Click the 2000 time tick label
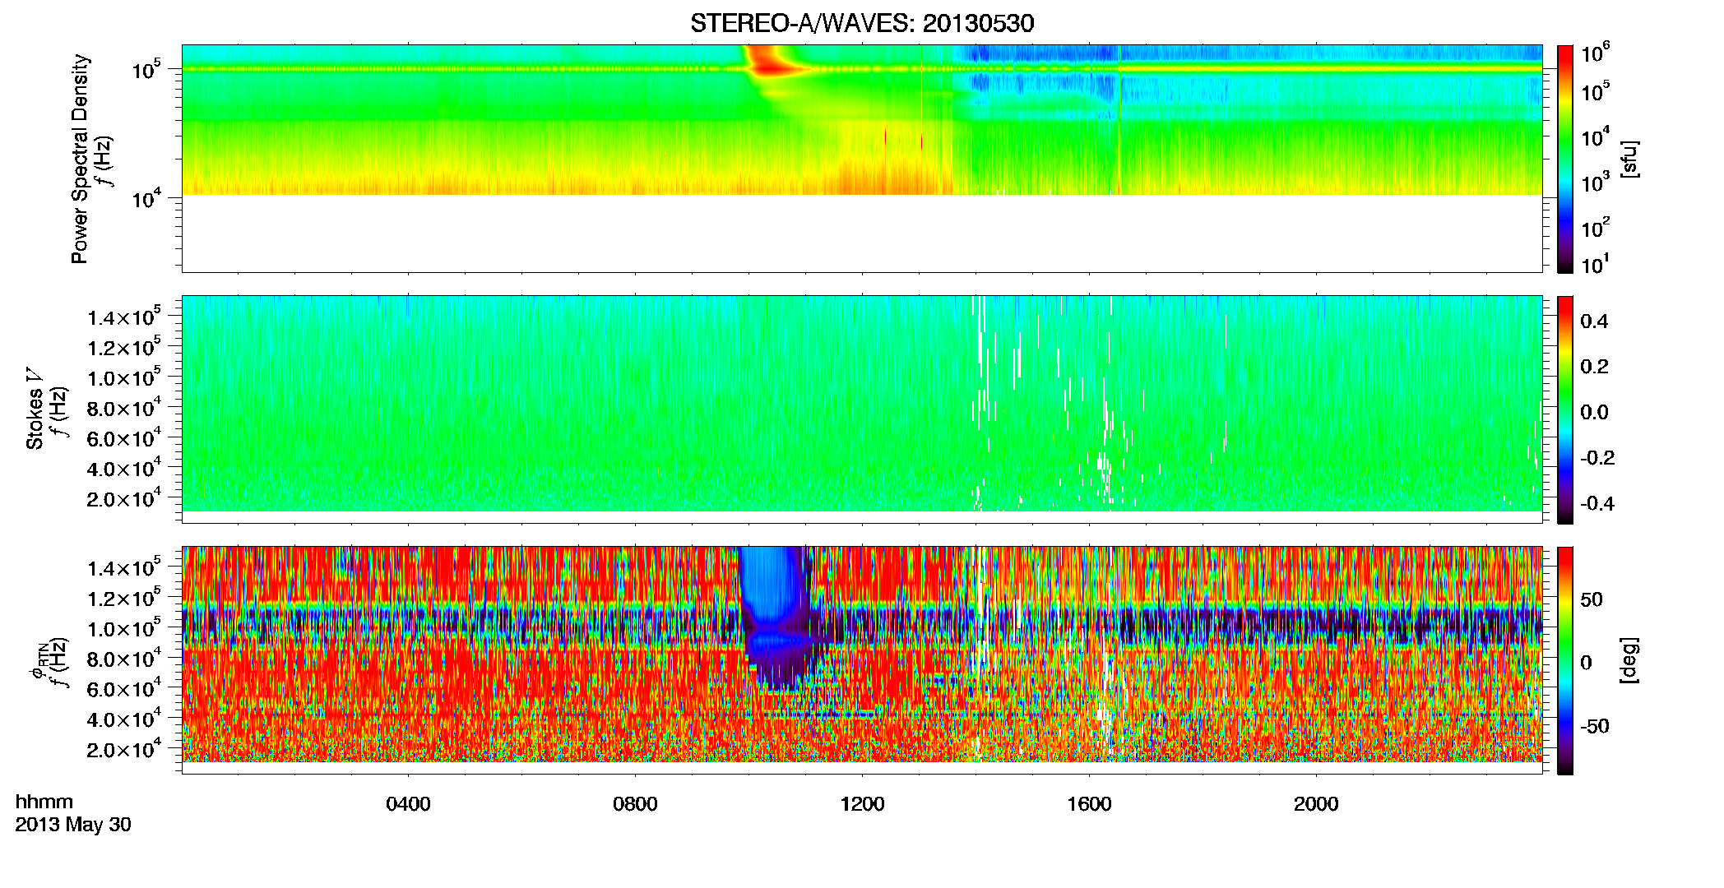 (x=1316, y=804)
